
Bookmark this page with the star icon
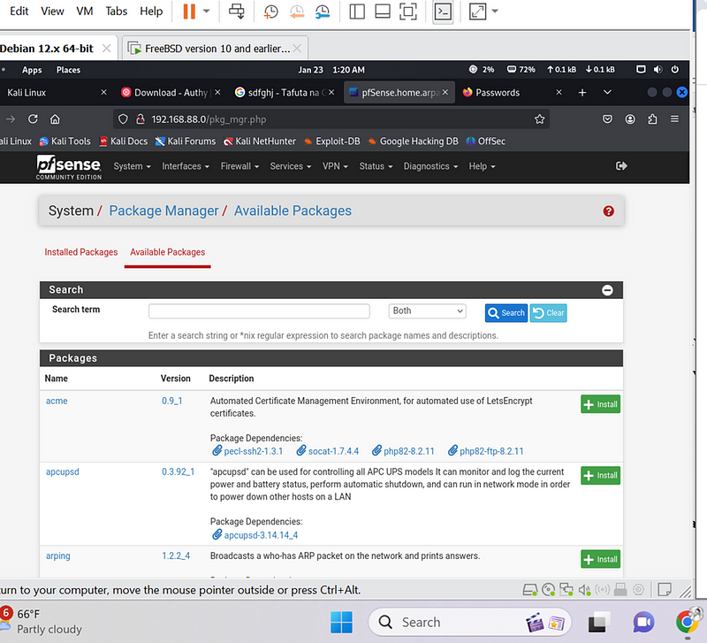(539, 119)
